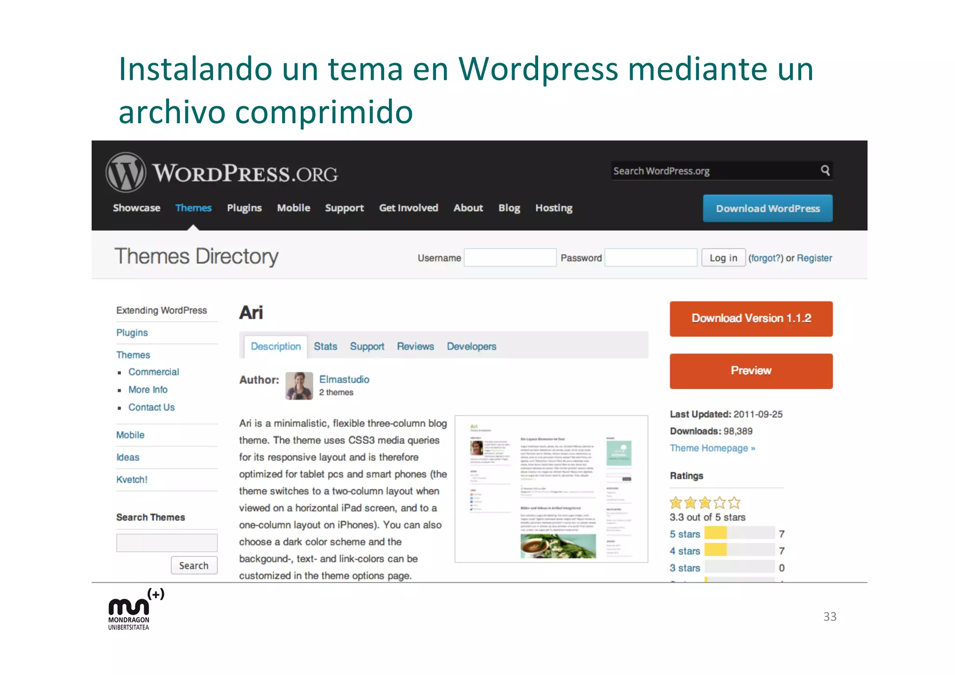955x675 pixels.
Task: Select the Description tab
Action: coord(276,347)
